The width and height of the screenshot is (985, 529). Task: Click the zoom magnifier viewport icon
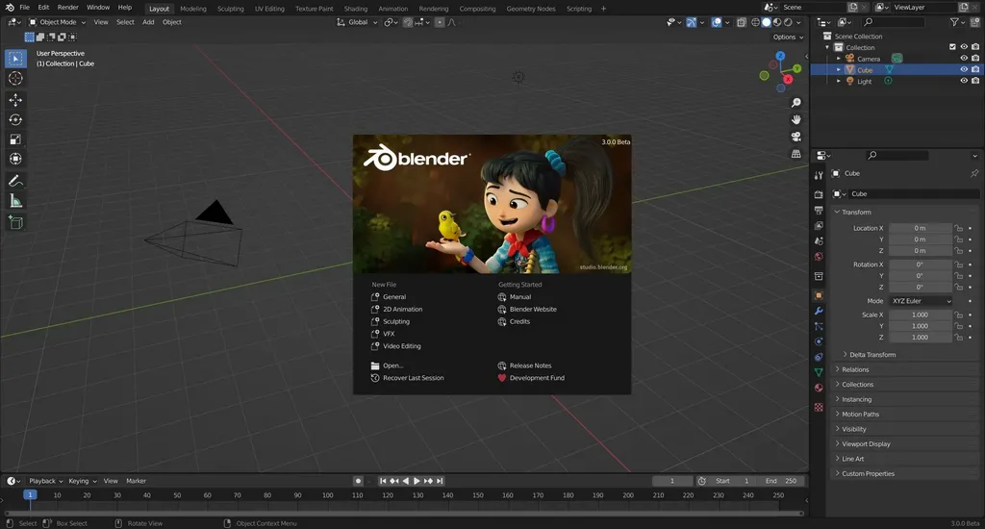coord(796,102)
